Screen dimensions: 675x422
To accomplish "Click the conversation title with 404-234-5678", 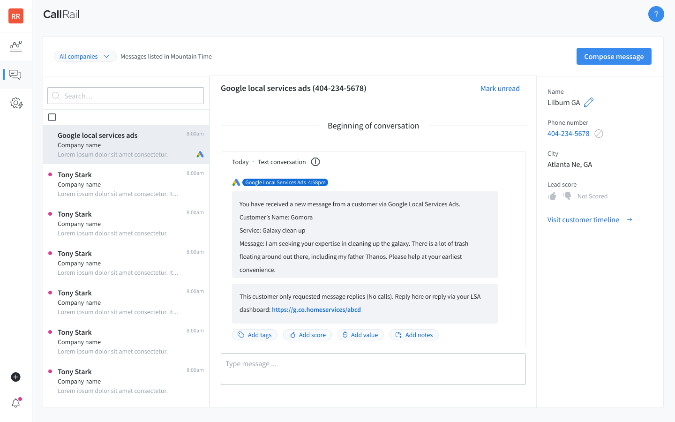I will [x=293, y=88].
